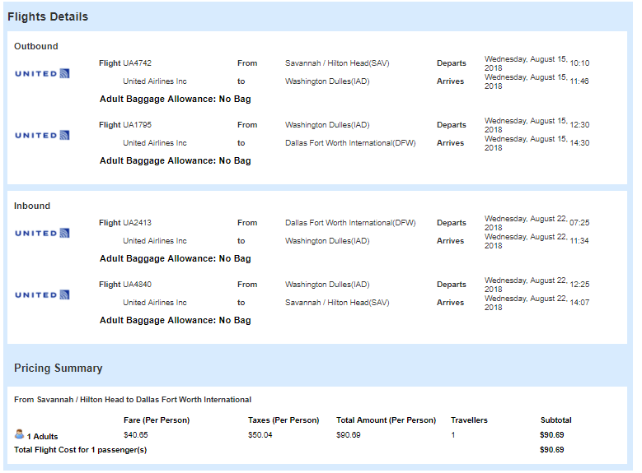Click the adult passenger icon in Pricing Summary

(19, 434)
